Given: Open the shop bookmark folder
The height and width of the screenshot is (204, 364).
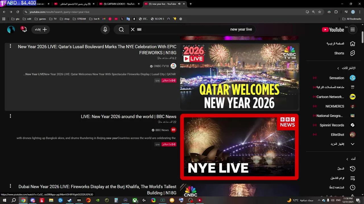Looking at the screenshot, I should pyautogui.click(x=65, y=19).
